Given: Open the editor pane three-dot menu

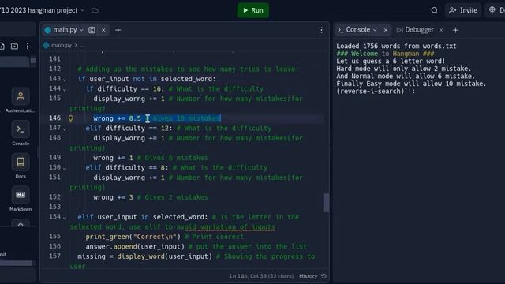Looking at the screenshot, I should click(x=321, y=30).
